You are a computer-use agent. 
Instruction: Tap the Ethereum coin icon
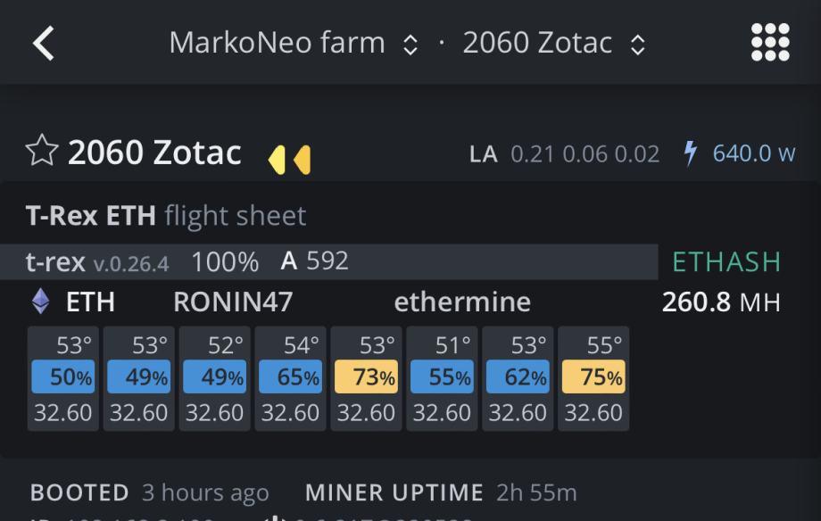coord(41,301)
